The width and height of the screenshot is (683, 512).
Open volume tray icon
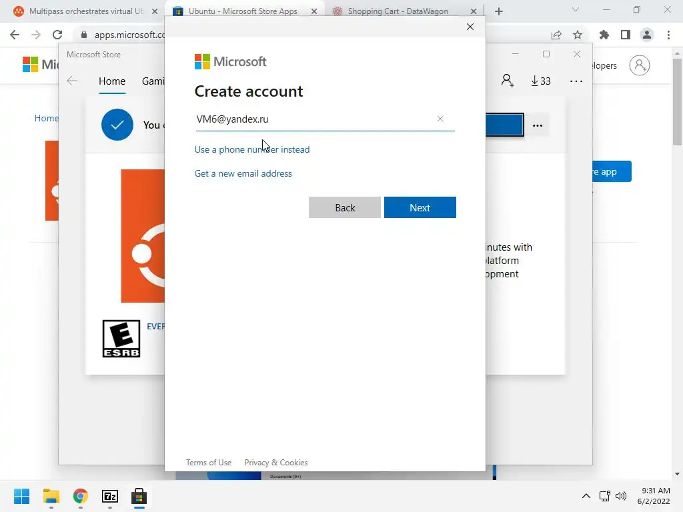pyautogui.click(x=621, y=496)
